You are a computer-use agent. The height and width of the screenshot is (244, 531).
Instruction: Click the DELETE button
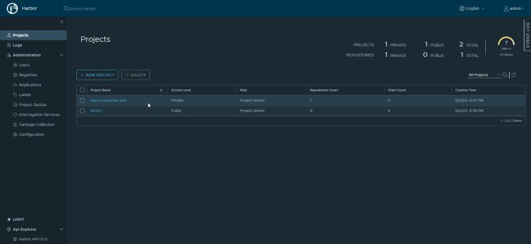[x=135, y=75]
